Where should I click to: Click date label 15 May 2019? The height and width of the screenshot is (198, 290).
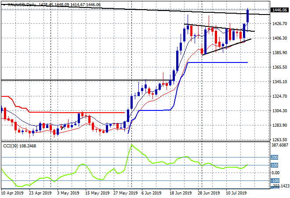97,193
